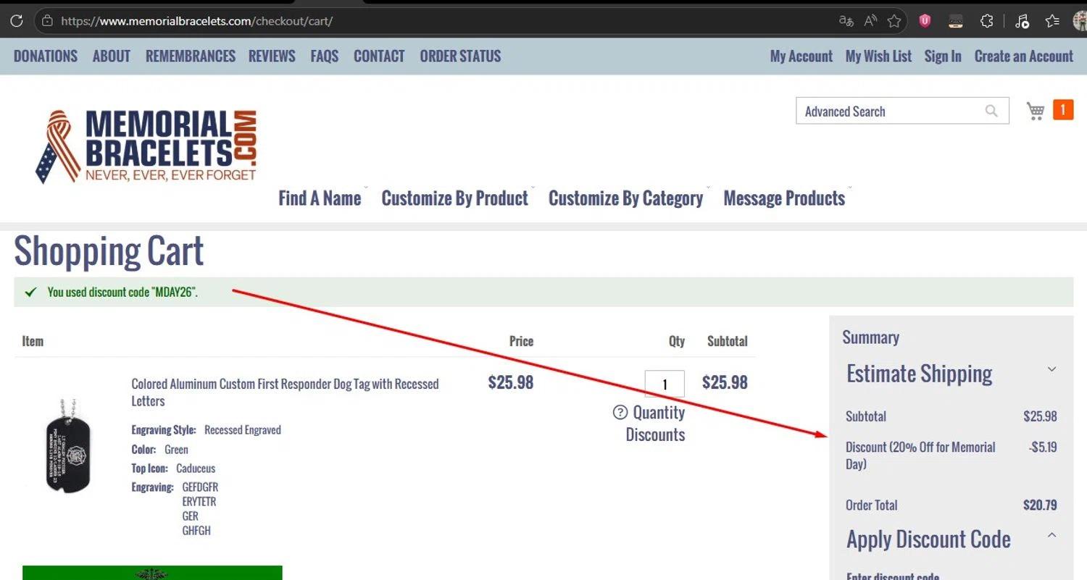Screen dimensions: 1087x580
Task: Expand the Estimate Shipping section chevron
Action: click(x=1051, y=369)
